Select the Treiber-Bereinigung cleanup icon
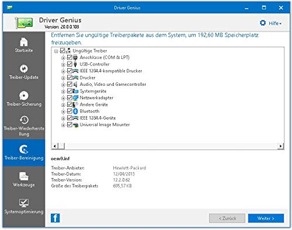This screenshot has width=292, height=230. [x=24, y=149]
